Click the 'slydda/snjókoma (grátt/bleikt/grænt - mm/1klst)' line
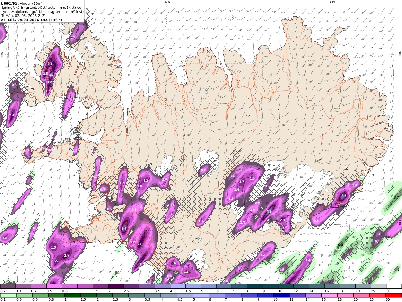This screenshot has height=302, width=402. [x=42, y=11]
